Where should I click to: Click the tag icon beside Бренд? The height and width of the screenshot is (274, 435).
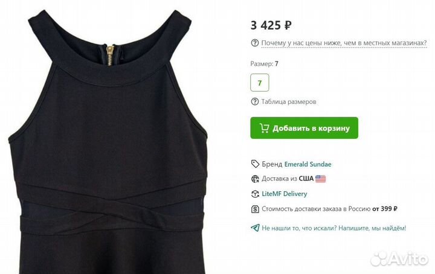coord(255,164)
